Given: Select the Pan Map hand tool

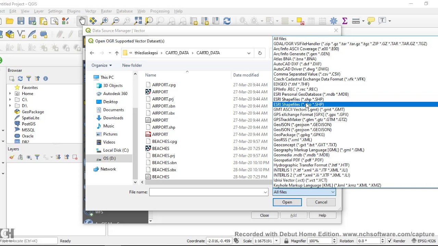Looking at the screenshot, I should (82, 21).
